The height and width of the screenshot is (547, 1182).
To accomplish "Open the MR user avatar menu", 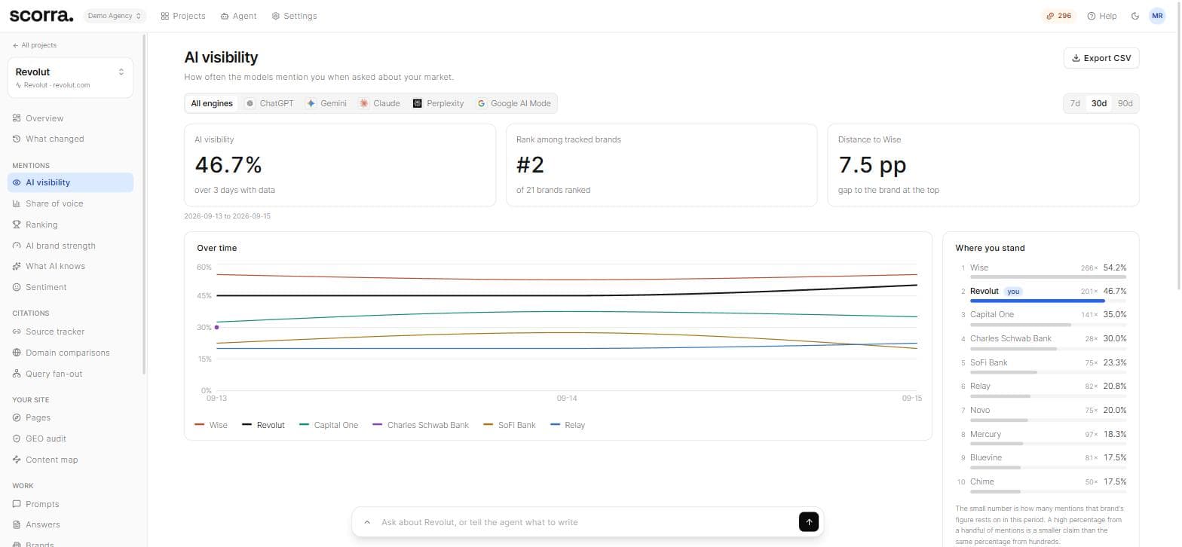I will 1157,16.
